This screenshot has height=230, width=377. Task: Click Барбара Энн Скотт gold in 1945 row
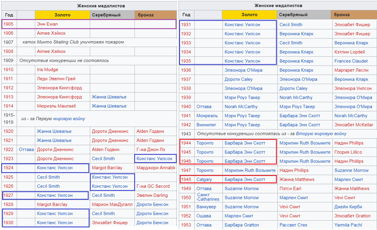(x=245, y=152)
